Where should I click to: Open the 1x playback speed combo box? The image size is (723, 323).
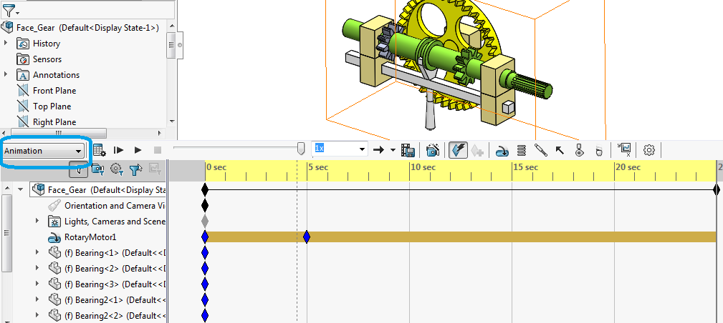[340, 149]
